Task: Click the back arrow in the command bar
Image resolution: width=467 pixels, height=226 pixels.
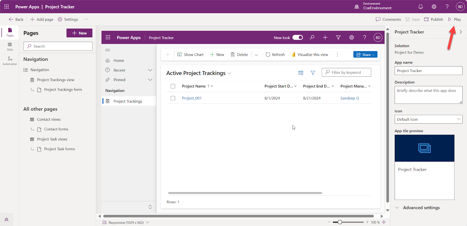Action: pos(168,55)
